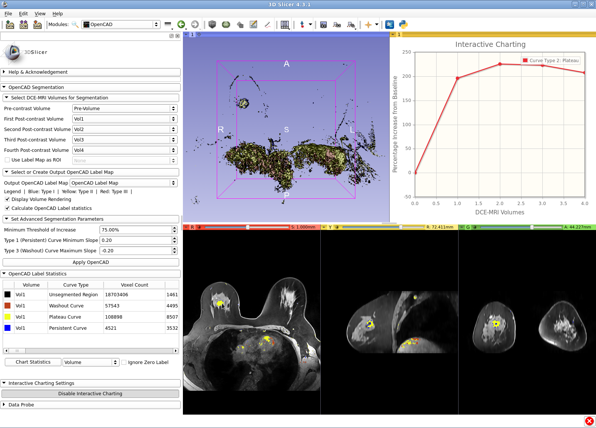Click the Load Data toolbar icon

(10, 25)
